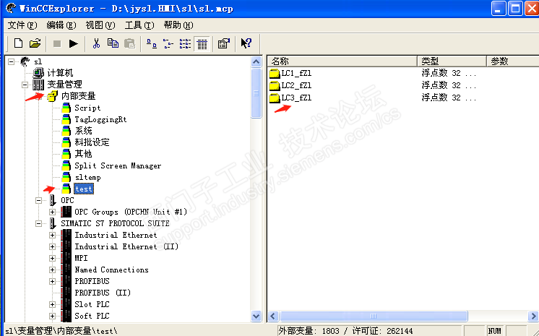Viewport: 539px width, 336px height.
Task: Maximize the WinCCExplorer window
Action: (x=515, y=8)
